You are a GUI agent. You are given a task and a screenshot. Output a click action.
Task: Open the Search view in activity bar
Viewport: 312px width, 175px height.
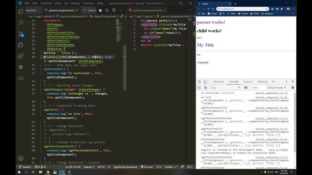tap(20, 23)
